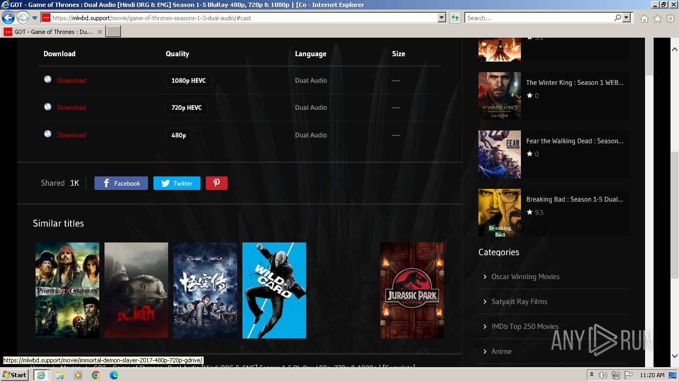Select the GOT - Game of Thrones tab
This screenshot has width=679, height=382.
52,32
